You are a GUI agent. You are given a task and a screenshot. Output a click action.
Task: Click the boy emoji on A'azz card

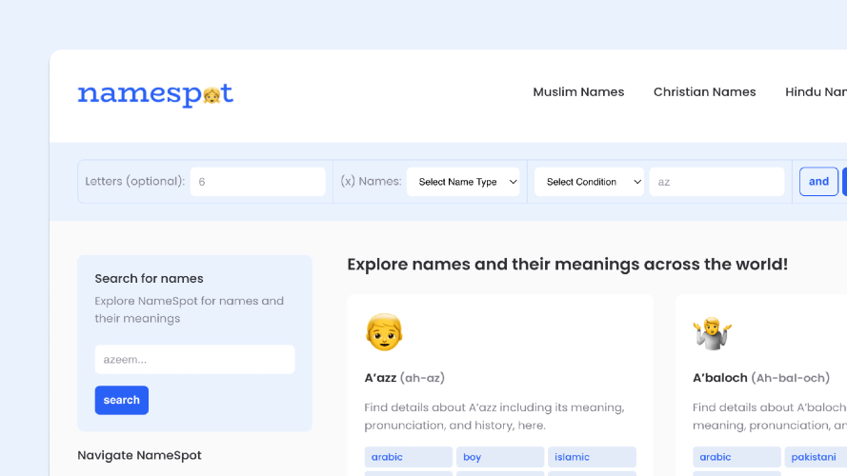(384, 332)
